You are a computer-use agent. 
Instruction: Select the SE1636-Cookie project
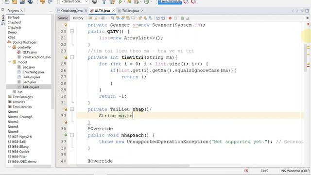pos(18,152)
